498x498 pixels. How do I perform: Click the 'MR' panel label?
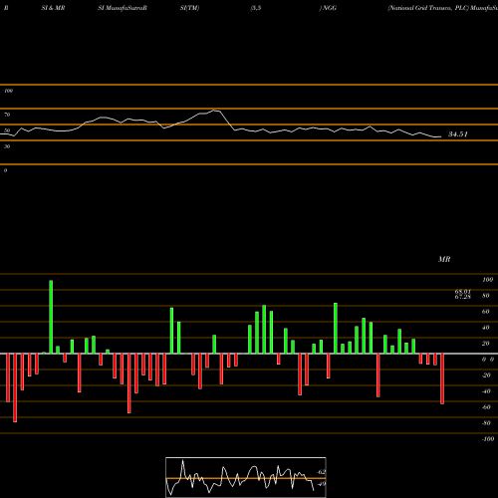(444, 259)
